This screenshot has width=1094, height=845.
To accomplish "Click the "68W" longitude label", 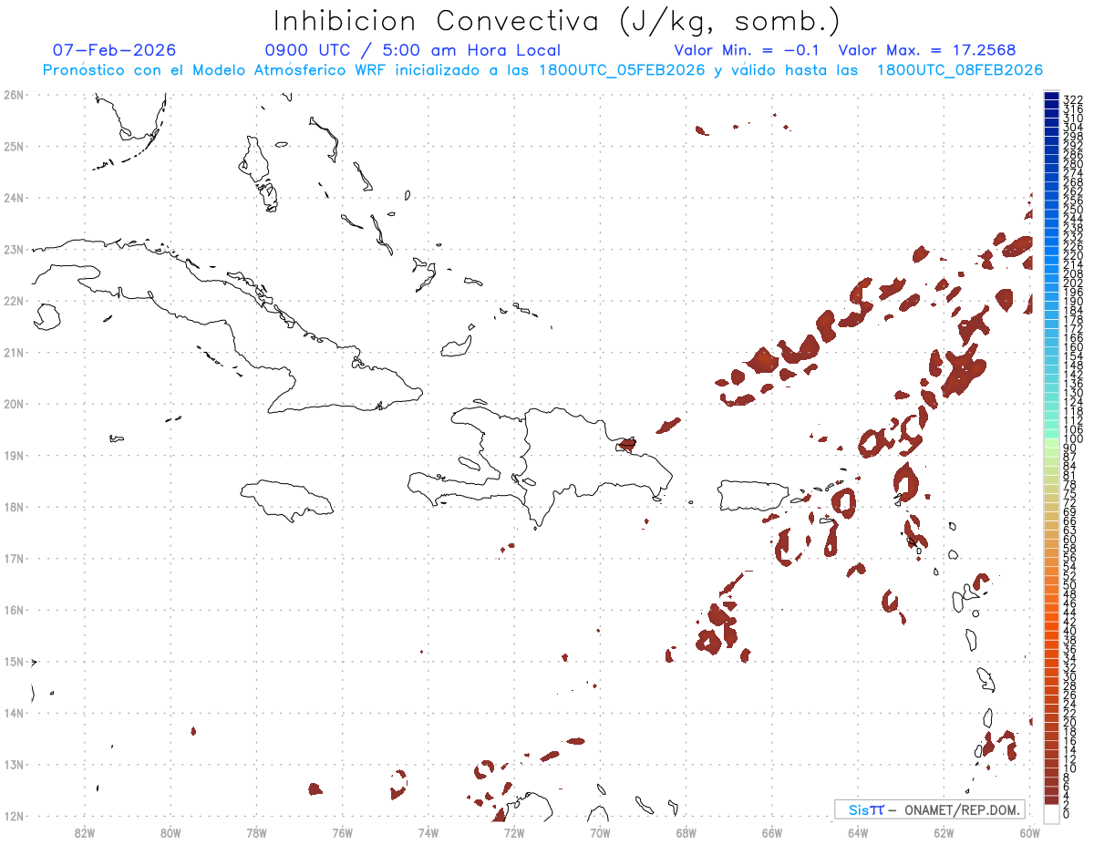I will pyautogui.click(x=686, y=832).
